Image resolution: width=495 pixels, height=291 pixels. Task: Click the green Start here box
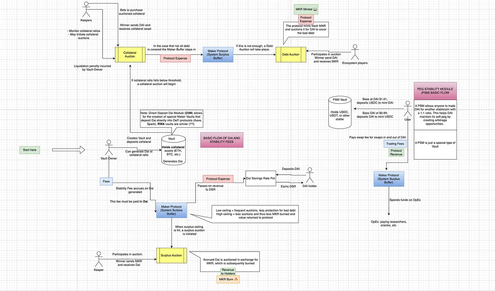tap(30, 150)
